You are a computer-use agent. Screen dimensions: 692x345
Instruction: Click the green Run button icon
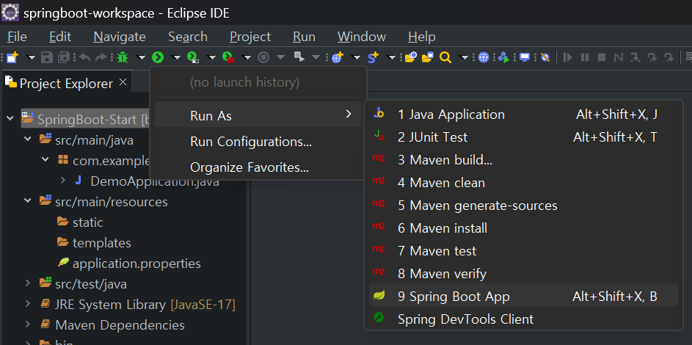click(158, 57)
